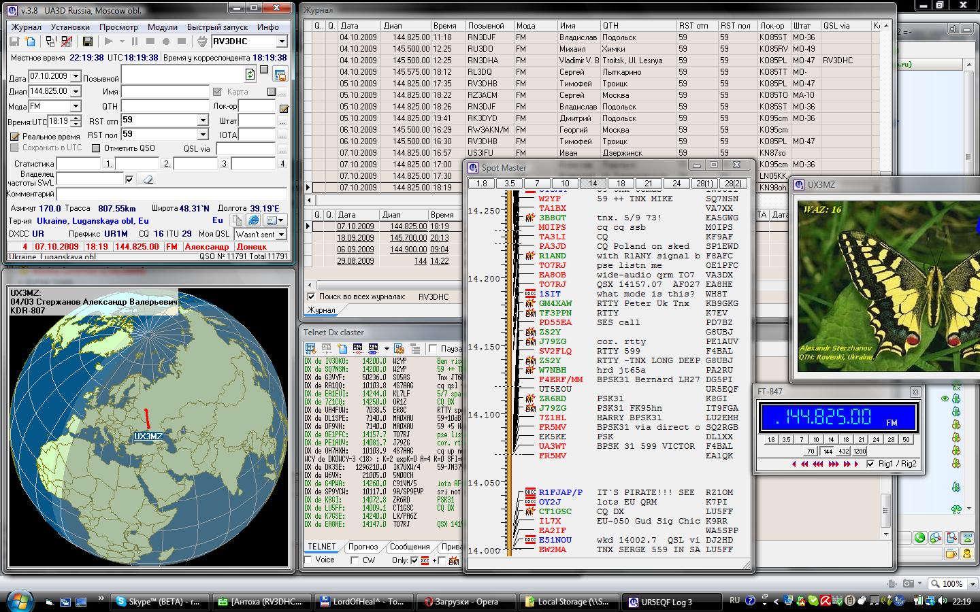Select the 28(2) band button in Spot Master
Image resolution: width=980 pixels, height=612 pixels.
(733, 184)
